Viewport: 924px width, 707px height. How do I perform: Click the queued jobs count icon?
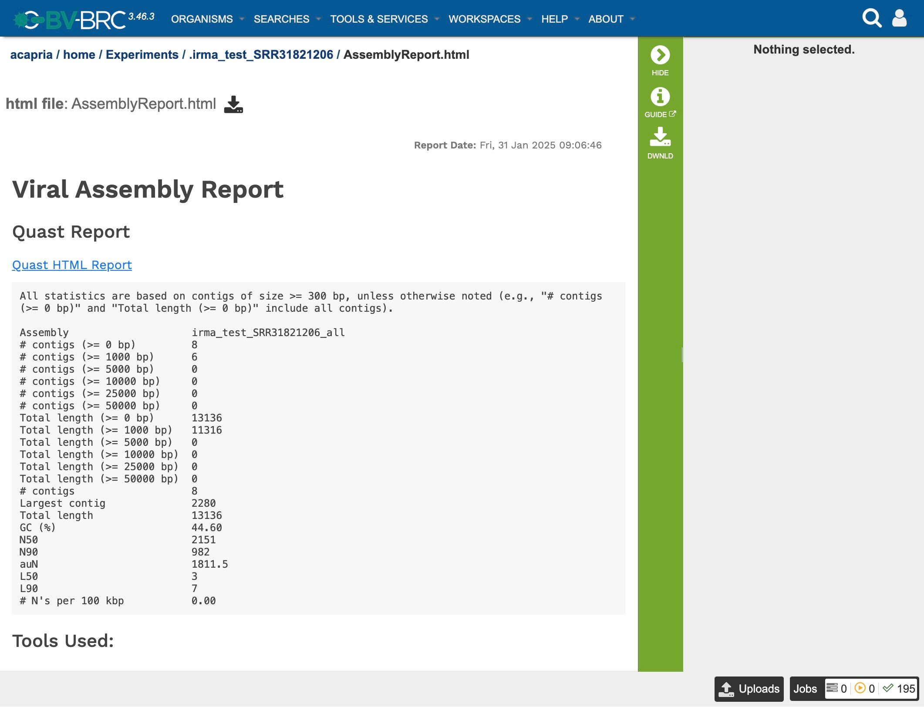click(x=832, y=688)
